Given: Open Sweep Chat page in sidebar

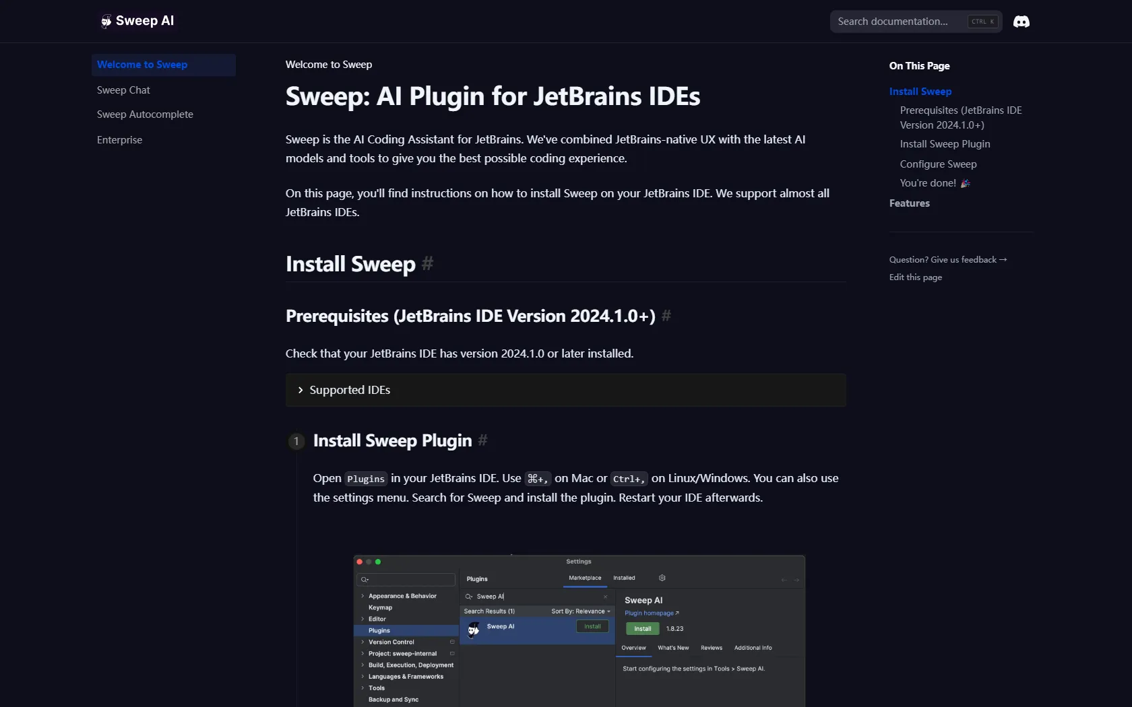Looking at the screenshot, I should (164, 90).
